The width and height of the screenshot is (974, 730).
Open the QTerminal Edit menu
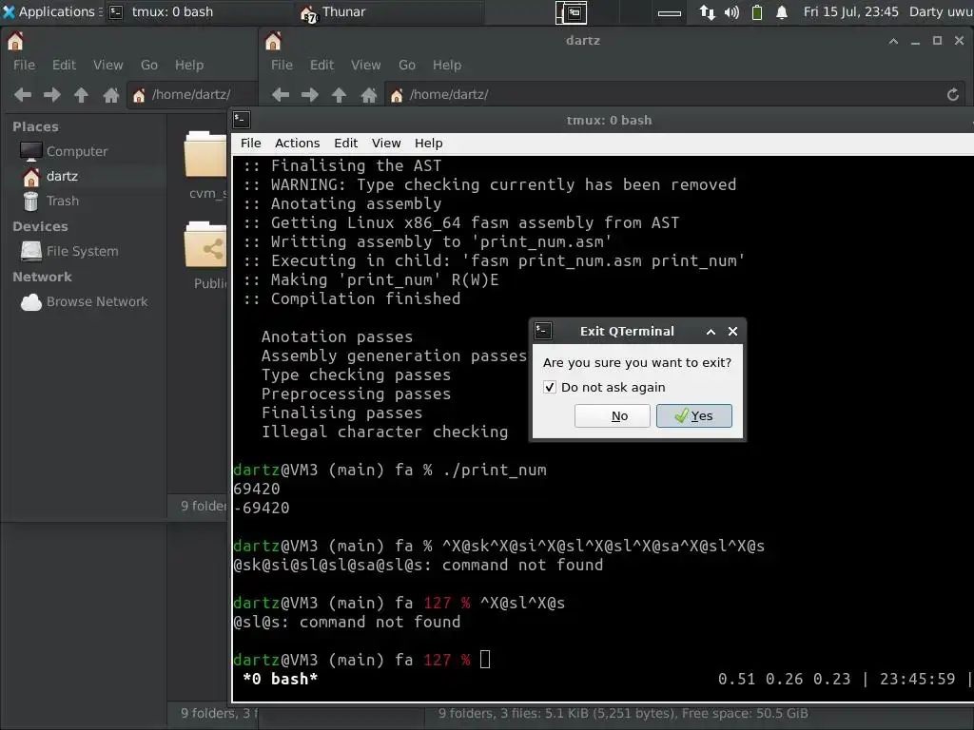click(345, 144)
